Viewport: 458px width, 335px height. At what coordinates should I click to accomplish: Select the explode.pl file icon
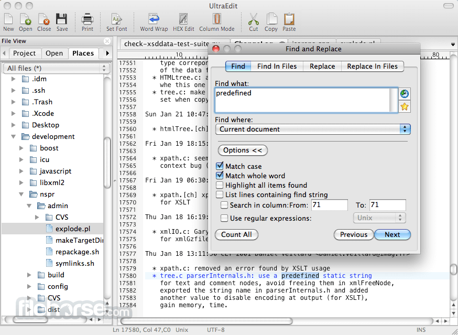click(49, 229)
